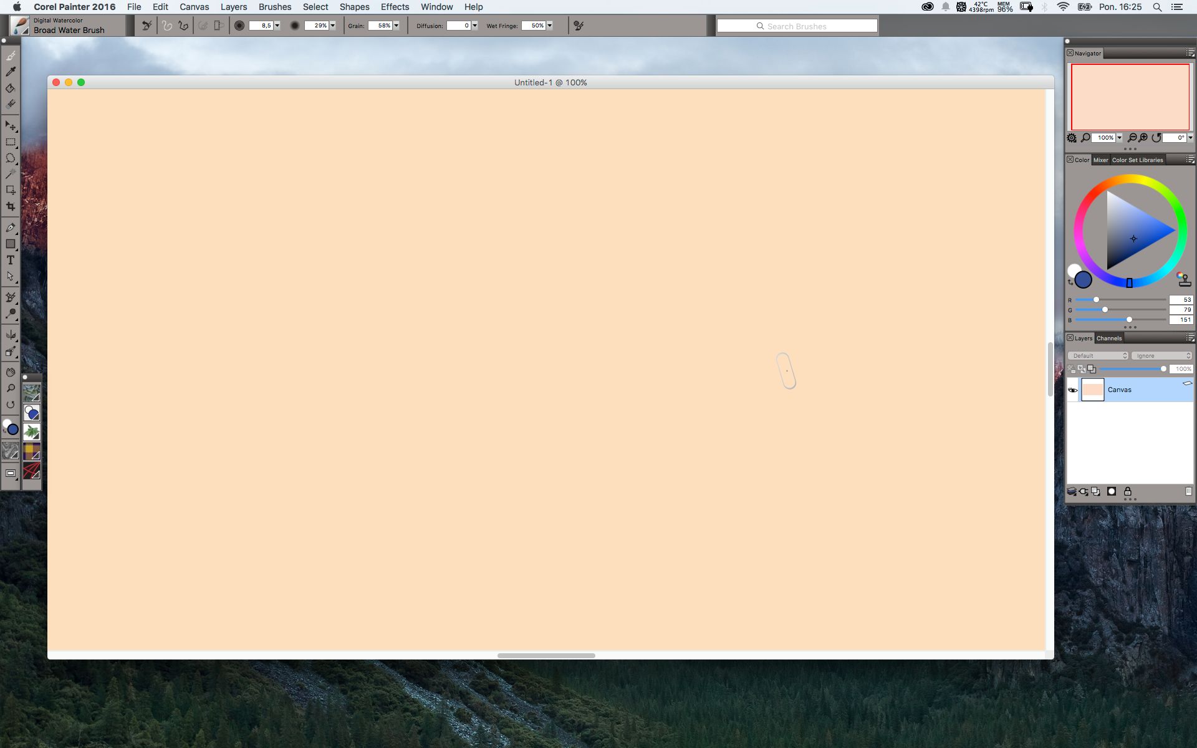Close the Navigator panel checkbox
The height and width of the screenshot is (748, 1197).
click(1070, 53)
